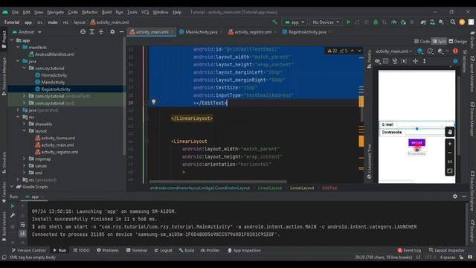The width and height of the screenshot is (476, 268).
Task: Click zoom to fit screen icon in preview
Action: (449, 171)
